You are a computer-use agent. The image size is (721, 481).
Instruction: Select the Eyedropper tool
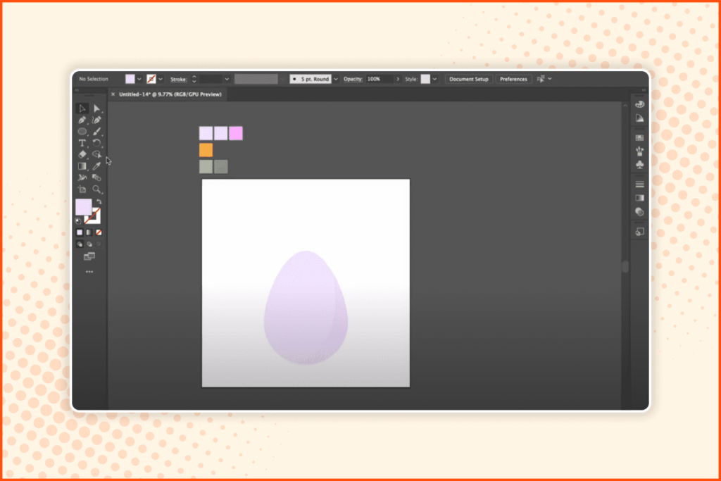click(96, 166)
